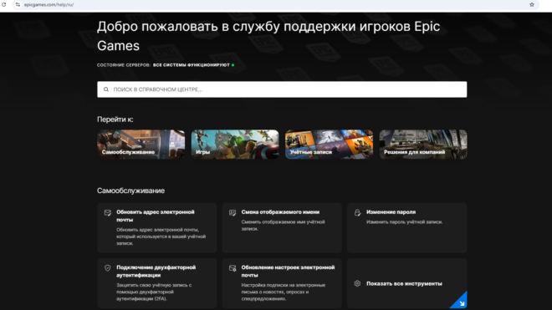552x310 pixels.
Task: Click the gear icon beside 'Показать все инструменты'
Action: pos(357,283)
